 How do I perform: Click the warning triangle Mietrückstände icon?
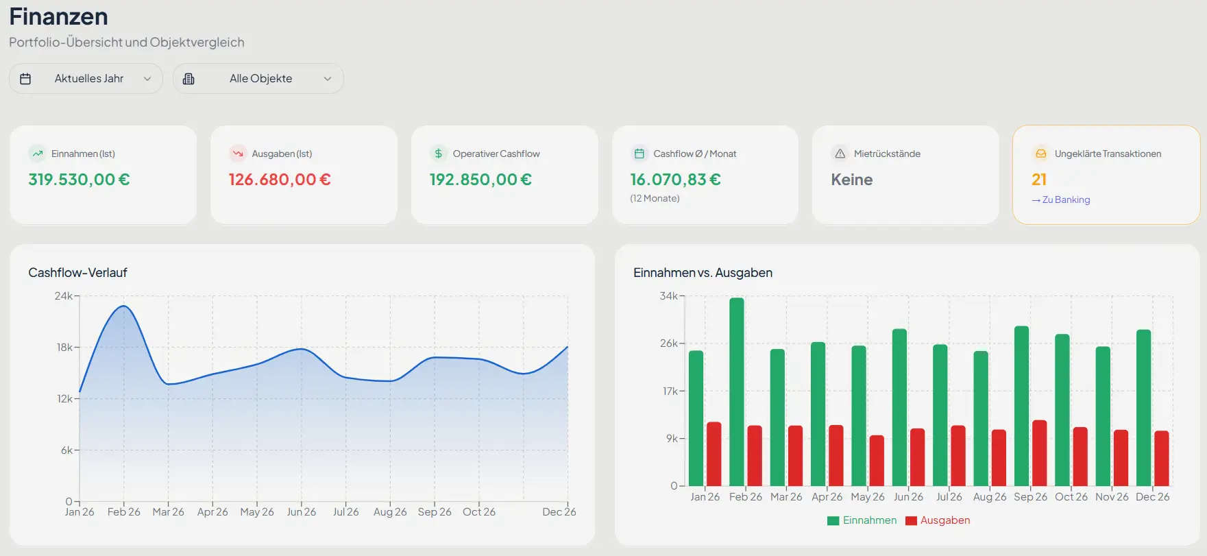(x=840, y=154)
